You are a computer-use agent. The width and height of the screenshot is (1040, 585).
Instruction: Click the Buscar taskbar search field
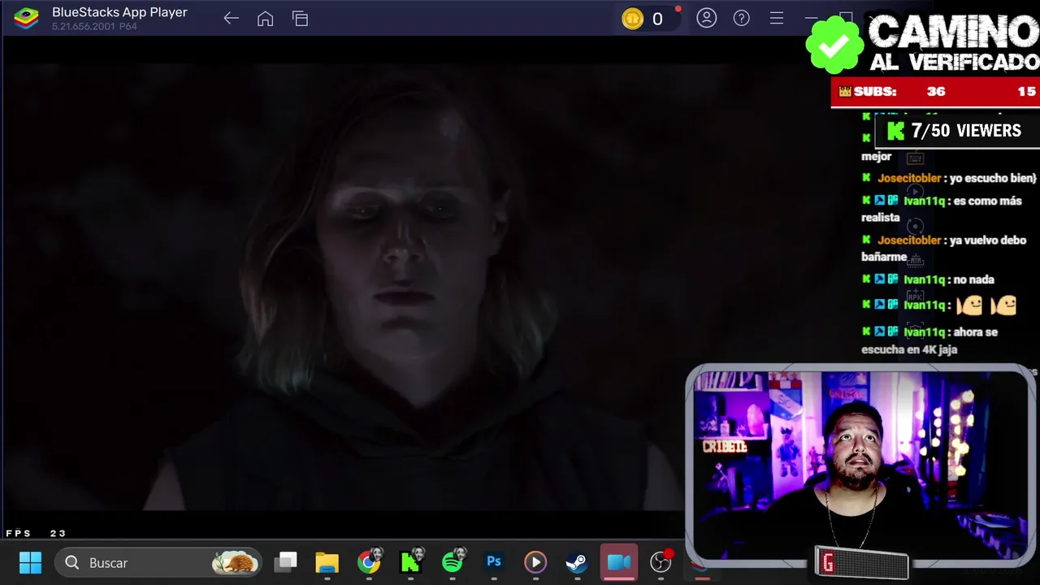158,562
